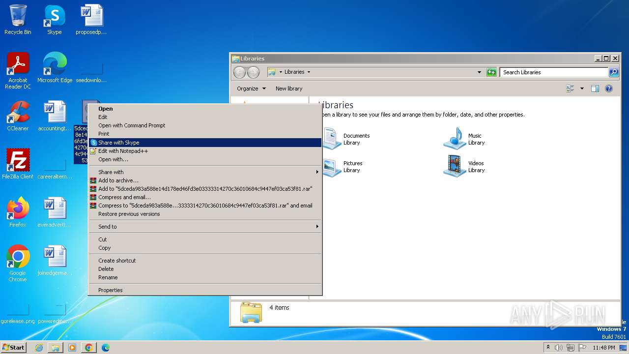This screenshot has width=629, height=354.
Task: Choose Print from context menu
Action: [204, 134]
